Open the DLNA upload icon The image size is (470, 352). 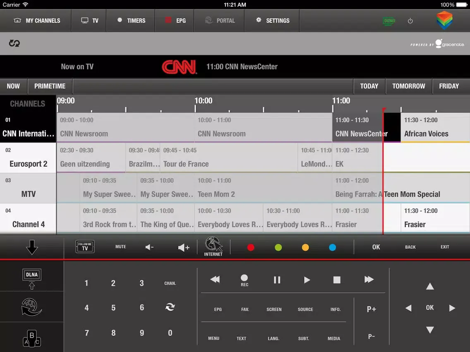coord(32,278)
